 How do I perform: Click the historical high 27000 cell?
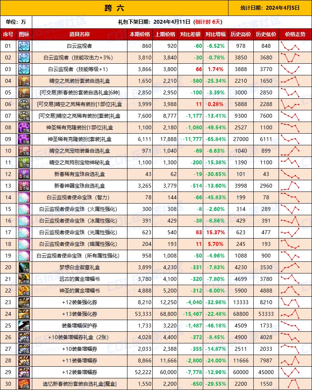tap(241, 139)
